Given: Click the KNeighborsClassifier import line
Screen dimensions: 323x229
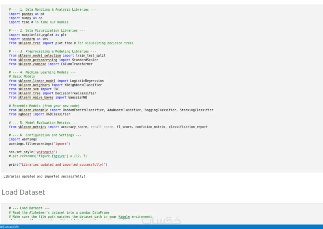Looking at the screenshot, I should 55,85.
